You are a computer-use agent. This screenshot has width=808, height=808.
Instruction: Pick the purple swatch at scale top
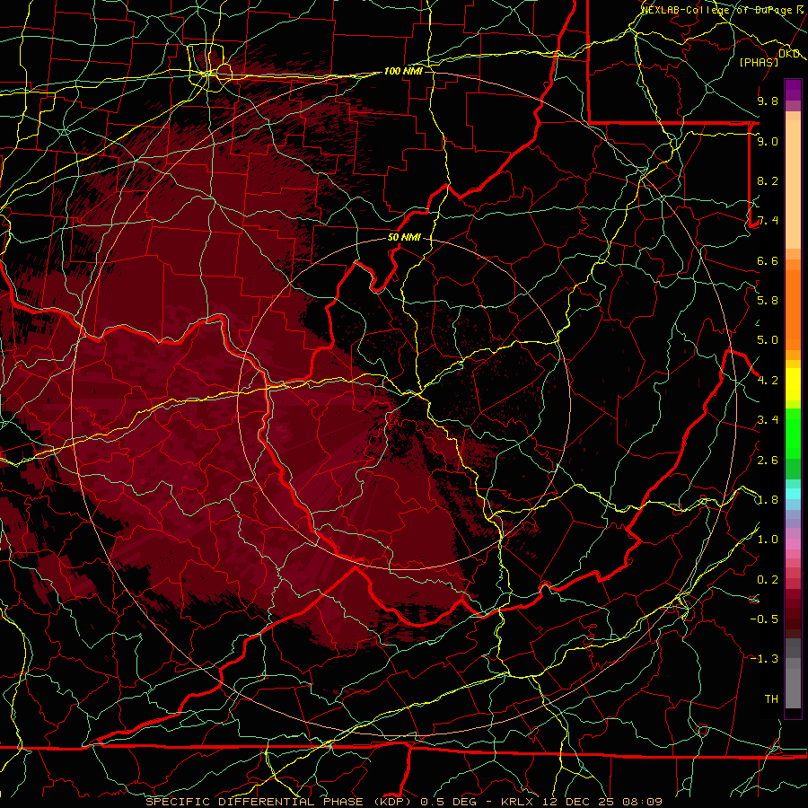click(793, 90)
